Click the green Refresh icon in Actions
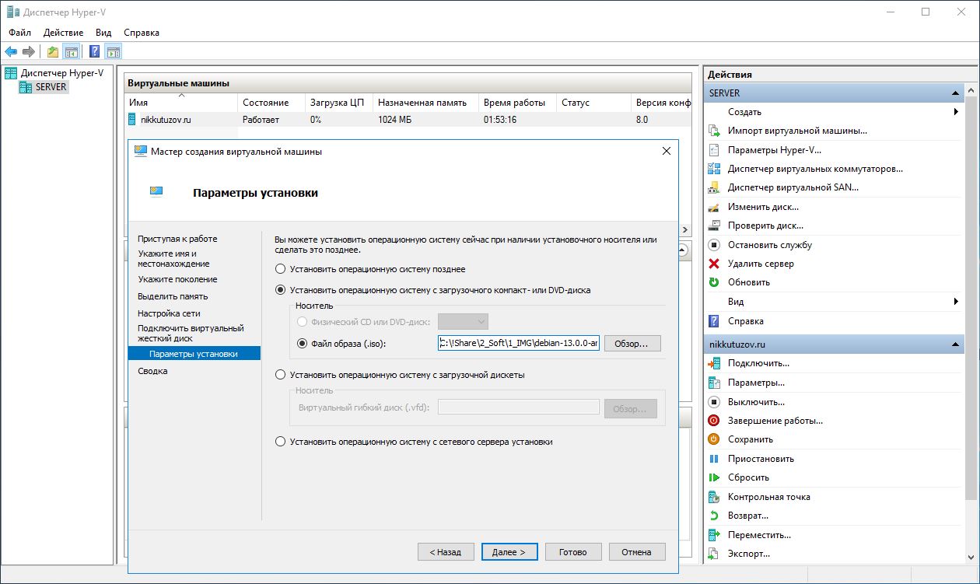 click(714, 282)
